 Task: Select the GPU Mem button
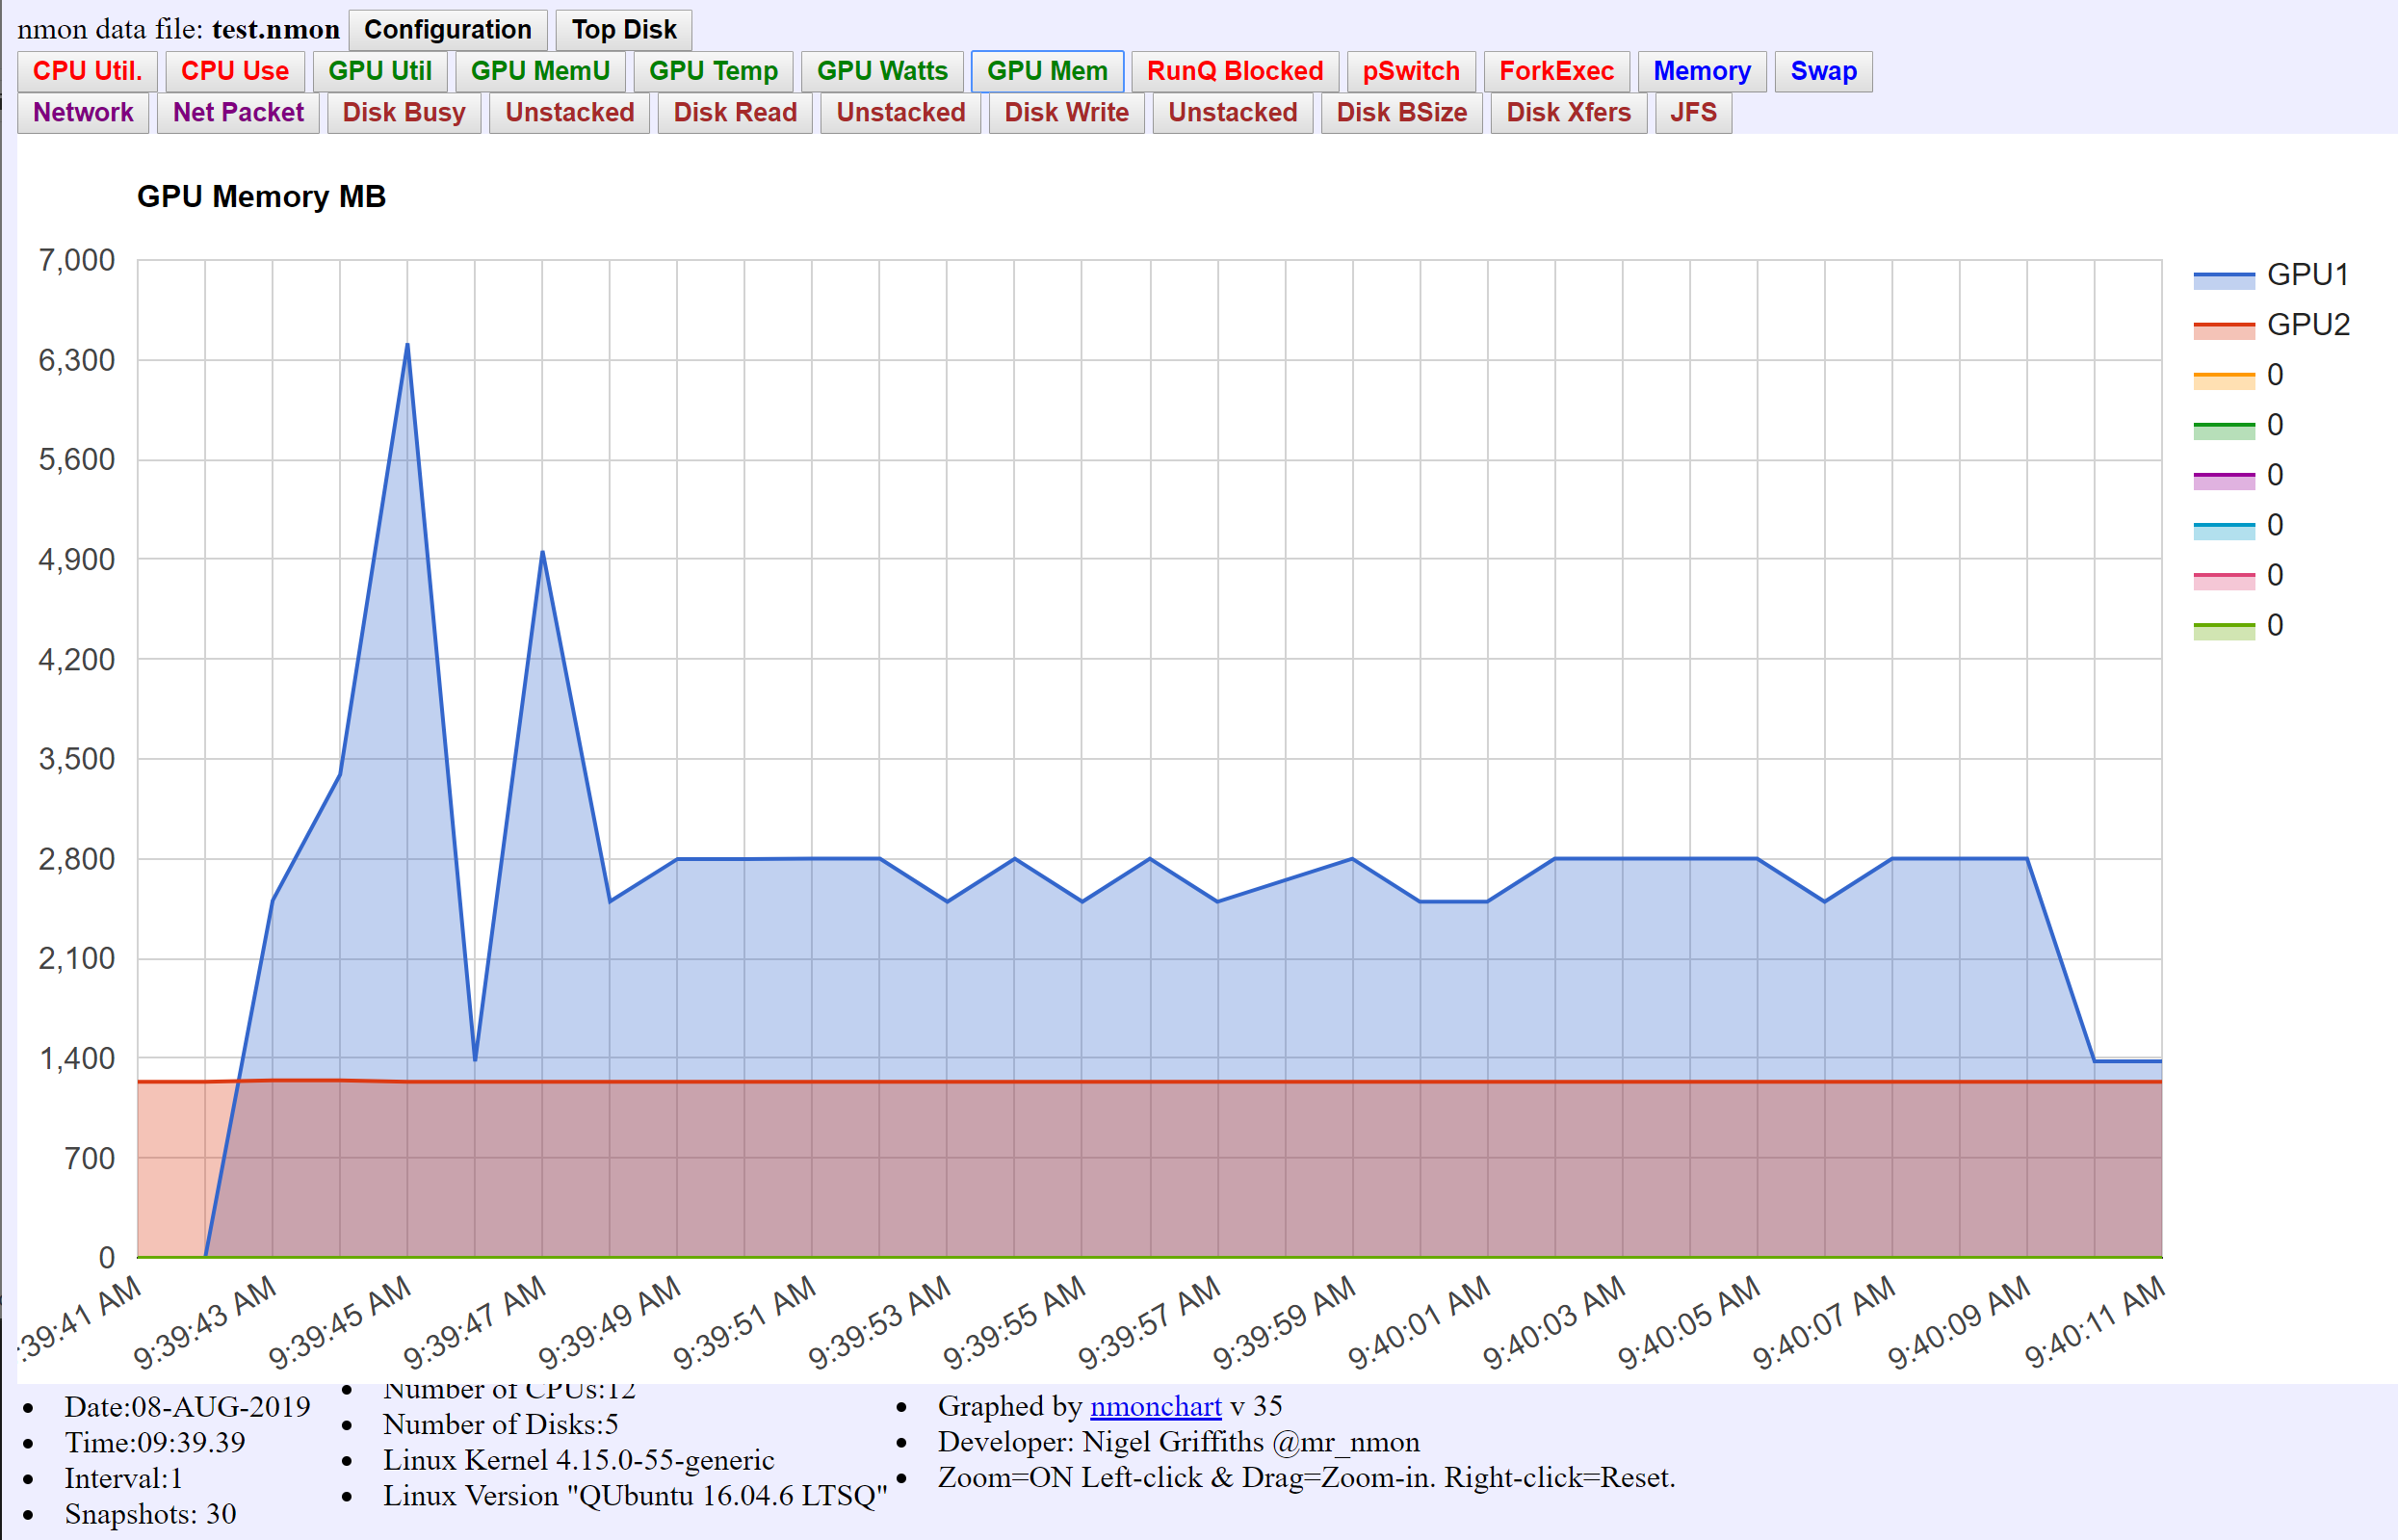coord(1047,71)
